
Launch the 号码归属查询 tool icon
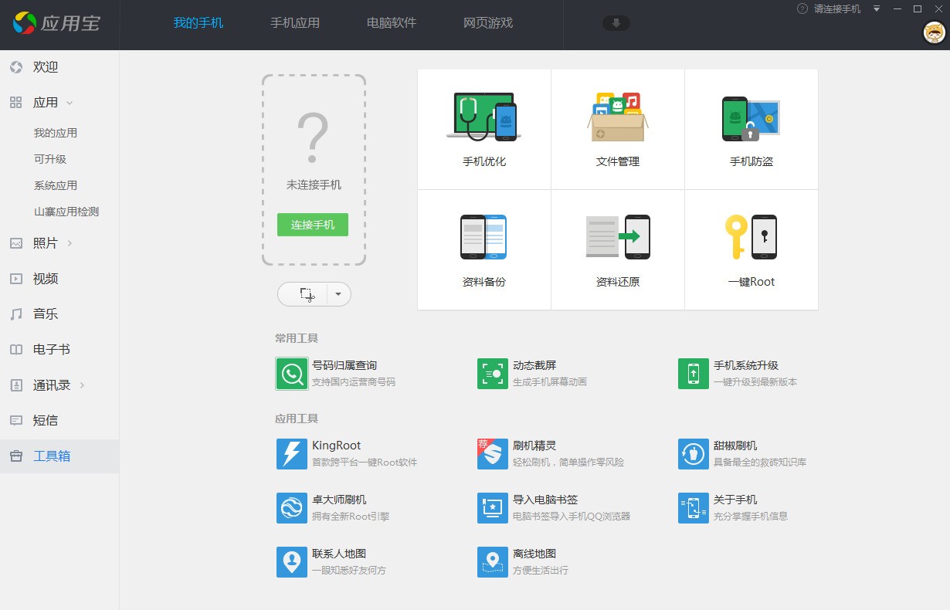[292, 374]
